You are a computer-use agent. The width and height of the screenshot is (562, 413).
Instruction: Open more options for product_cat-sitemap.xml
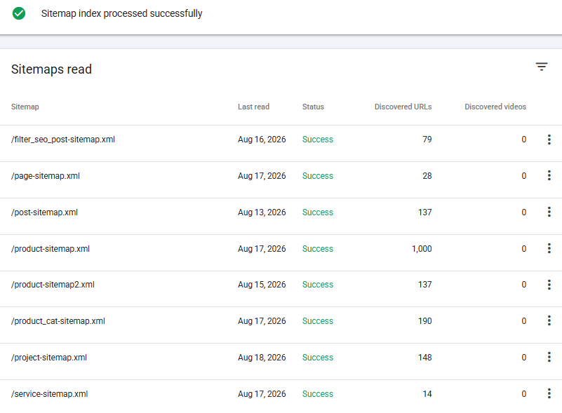[x=549, y=321]
